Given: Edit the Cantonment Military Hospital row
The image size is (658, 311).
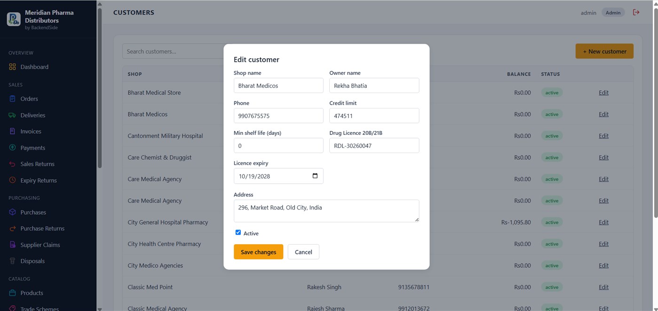Looking at the screenshot, I should [603, 136].
